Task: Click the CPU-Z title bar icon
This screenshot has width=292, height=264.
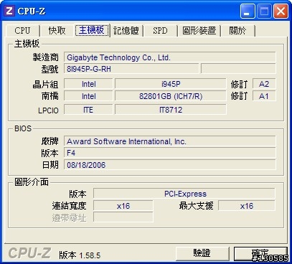Action: (9, 11)
